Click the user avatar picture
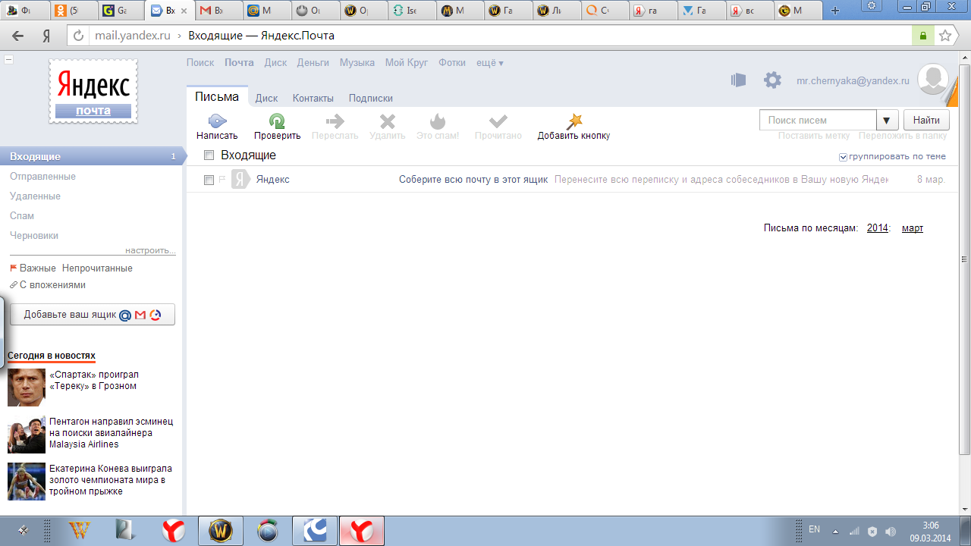This screenshot has width=971, height=546. (933, 80)
